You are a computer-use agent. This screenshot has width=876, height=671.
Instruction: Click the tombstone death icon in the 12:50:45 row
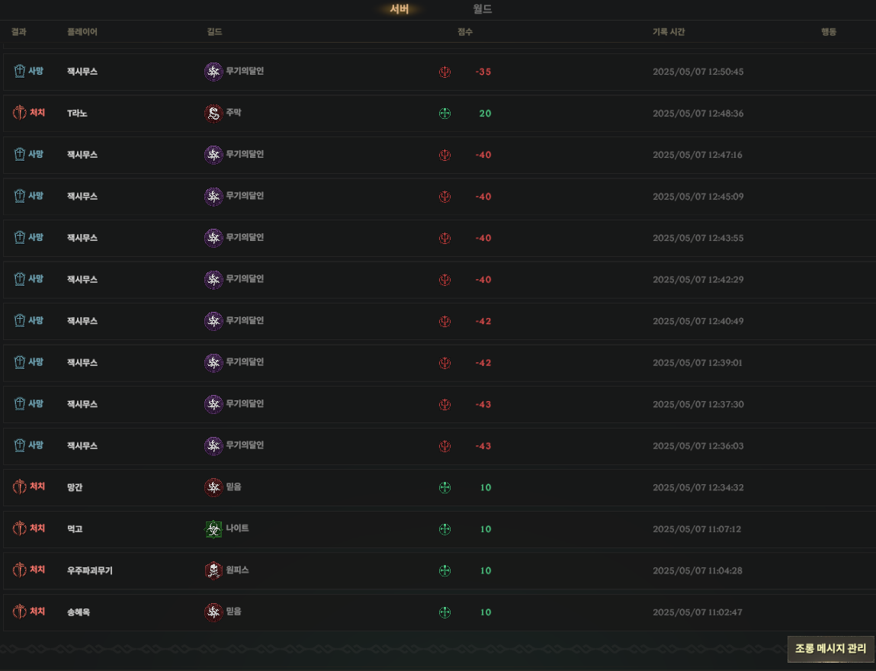(x=20, y=71)
